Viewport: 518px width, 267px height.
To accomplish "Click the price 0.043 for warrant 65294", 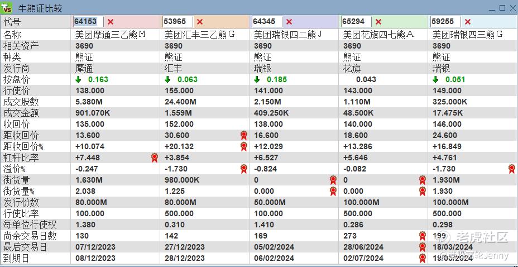I will pos(366,80).
